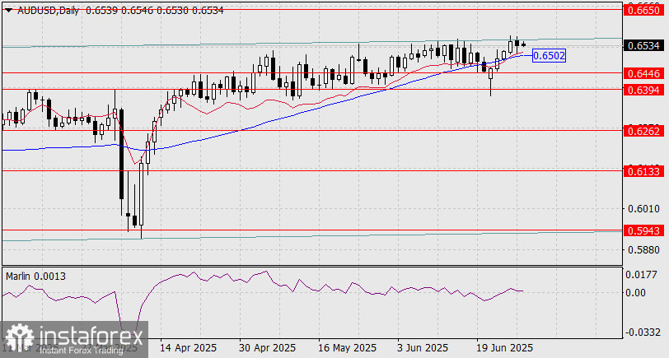This screenshot has width=669, height=358.
Task: Click the current price label 0.6534
Action: pos(643,45)
